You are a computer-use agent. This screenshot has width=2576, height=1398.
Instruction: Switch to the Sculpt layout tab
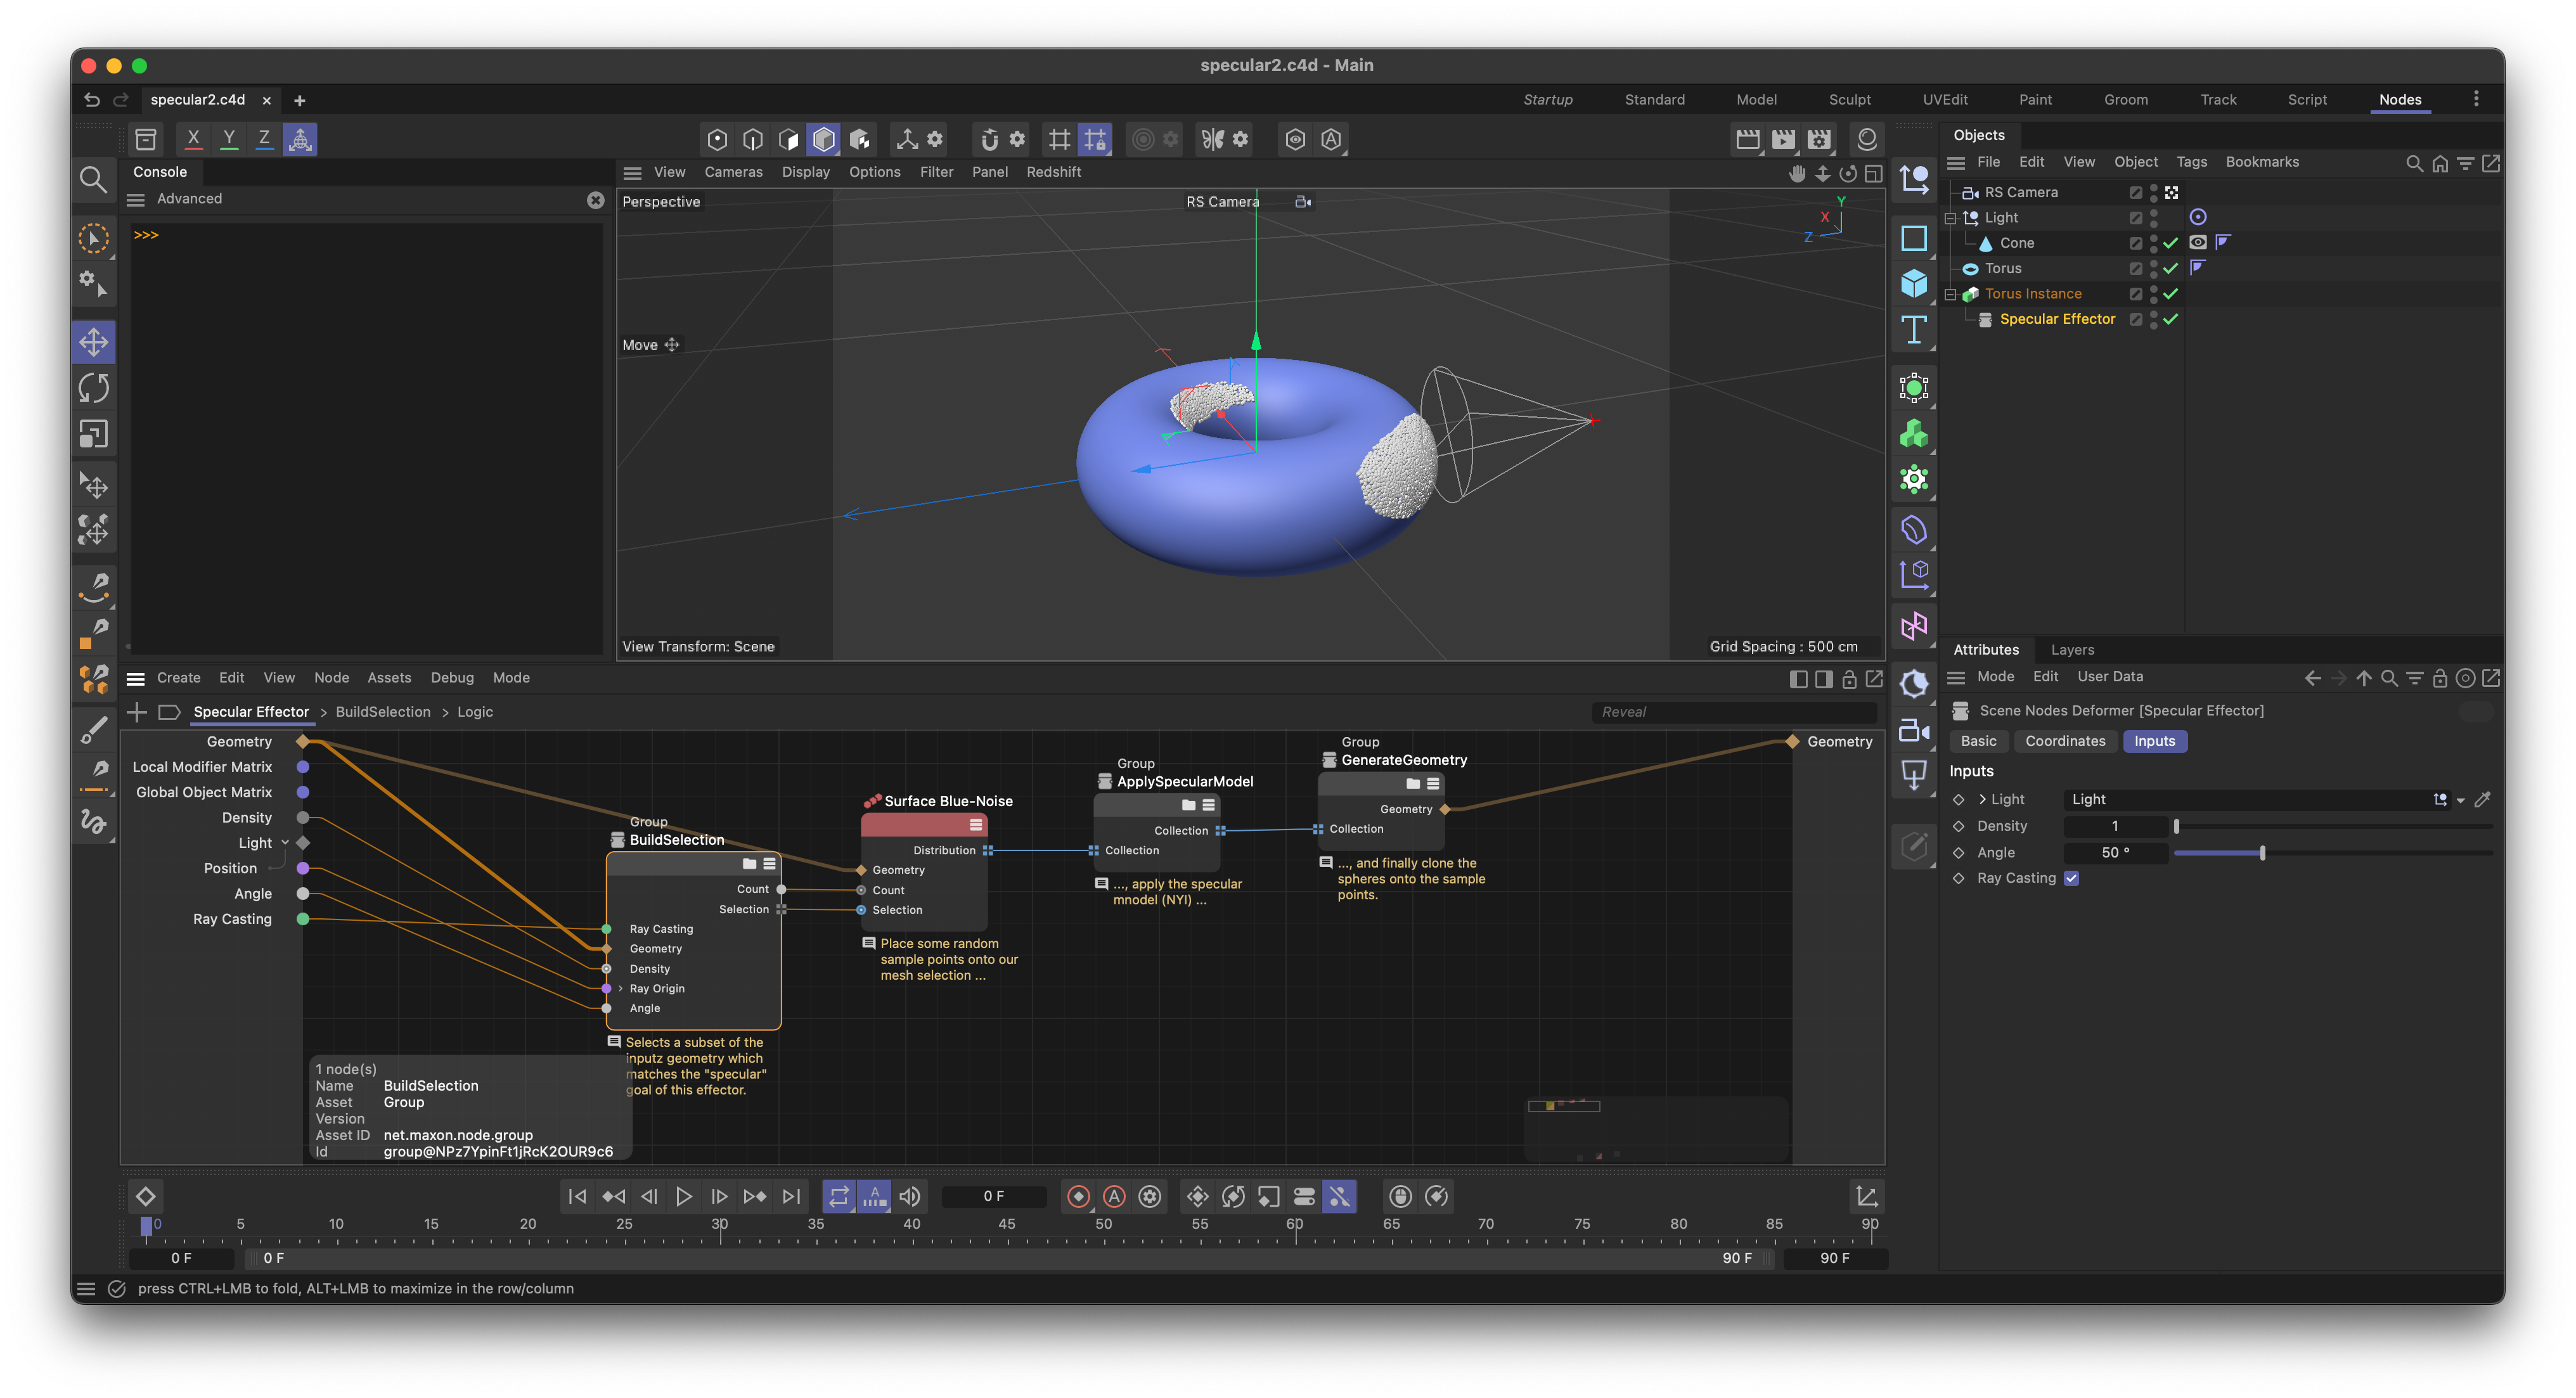tap(1849, 99)
